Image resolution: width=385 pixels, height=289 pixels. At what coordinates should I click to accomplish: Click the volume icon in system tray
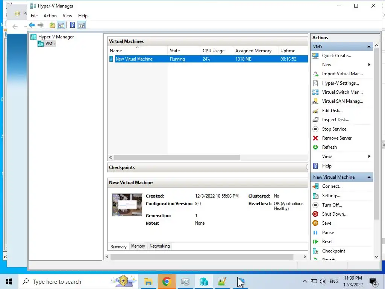(x=323, y=281)
